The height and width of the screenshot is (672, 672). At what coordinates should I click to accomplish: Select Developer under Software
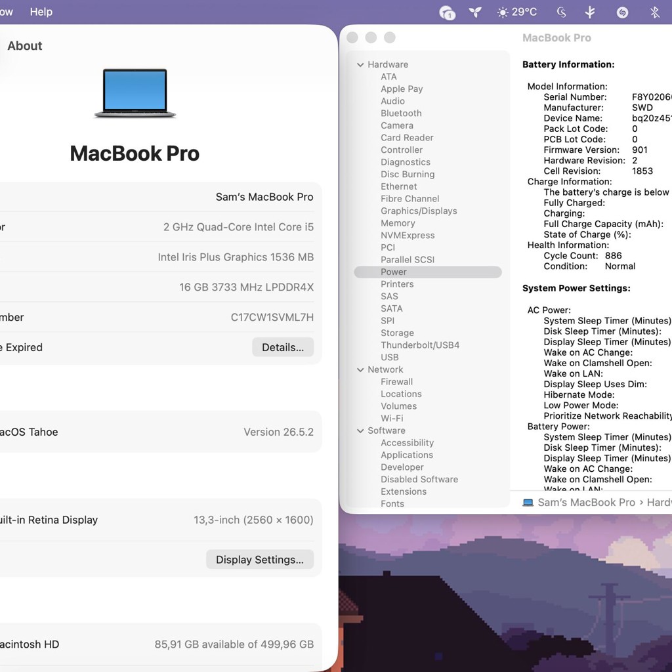point(402,467)
